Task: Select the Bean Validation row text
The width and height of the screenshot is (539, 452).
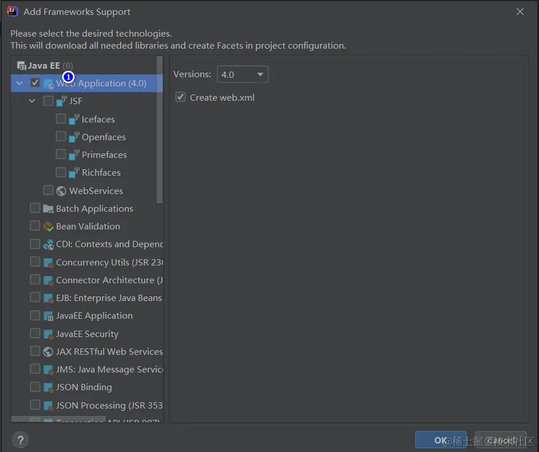Action: (x=88, y=227)
